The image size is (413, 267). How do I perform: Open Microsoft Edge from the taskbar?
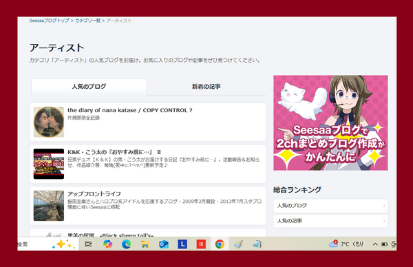(127, 244)
